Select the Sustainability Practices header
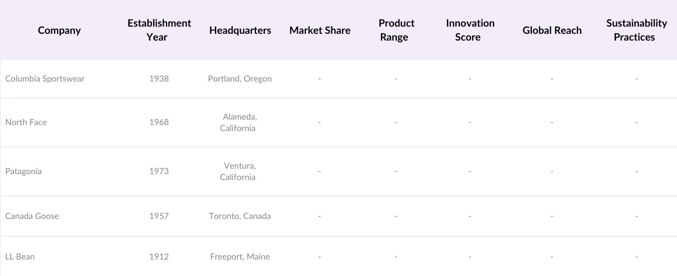Viewport: 677px width, 276px height. [636, 30]
